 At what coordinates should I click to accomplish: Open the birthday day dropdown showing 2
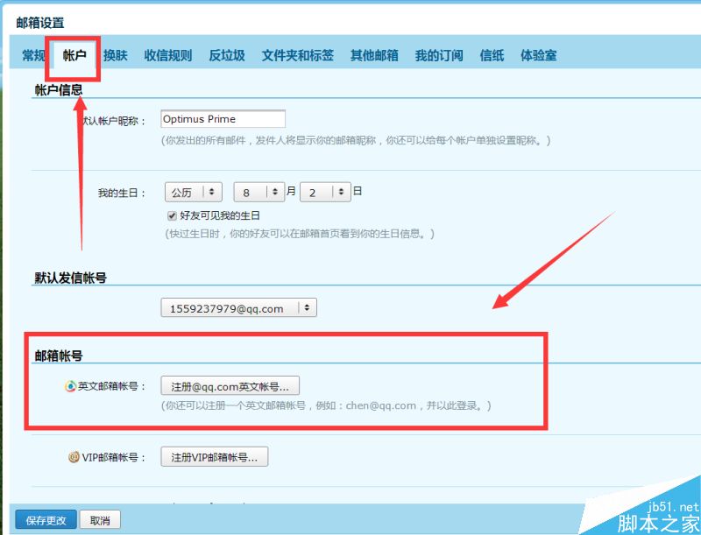(x=325, y=192)
